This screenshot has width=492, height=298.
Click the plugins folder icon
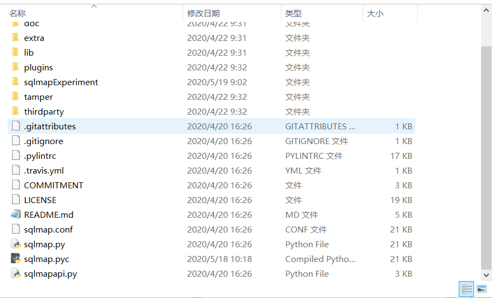point(15,67)
